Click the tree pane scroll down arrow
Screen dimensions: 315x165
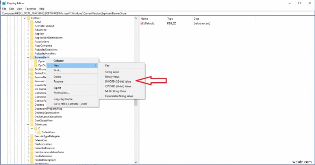pyautogui.click(x=136, y=162)
